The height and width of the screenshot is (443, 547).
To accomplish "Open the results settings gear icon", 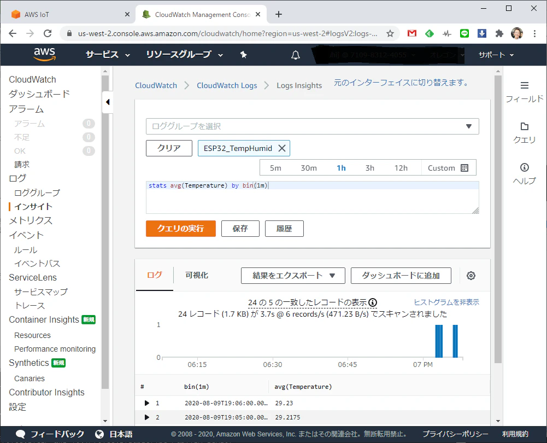I will pyautogui.click(x=471, y=276).
